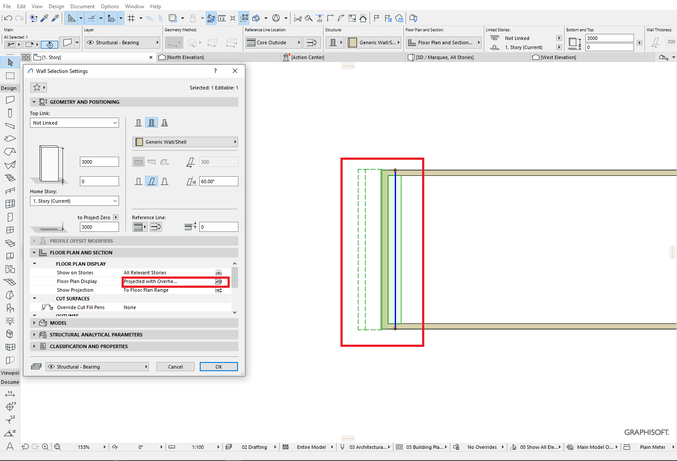Confirm wall settings with OK
Screen dimensions: 677x461
[x=218, y=366]
